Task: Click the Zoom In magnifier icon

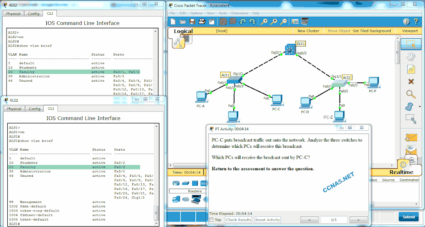Action: 264,22
